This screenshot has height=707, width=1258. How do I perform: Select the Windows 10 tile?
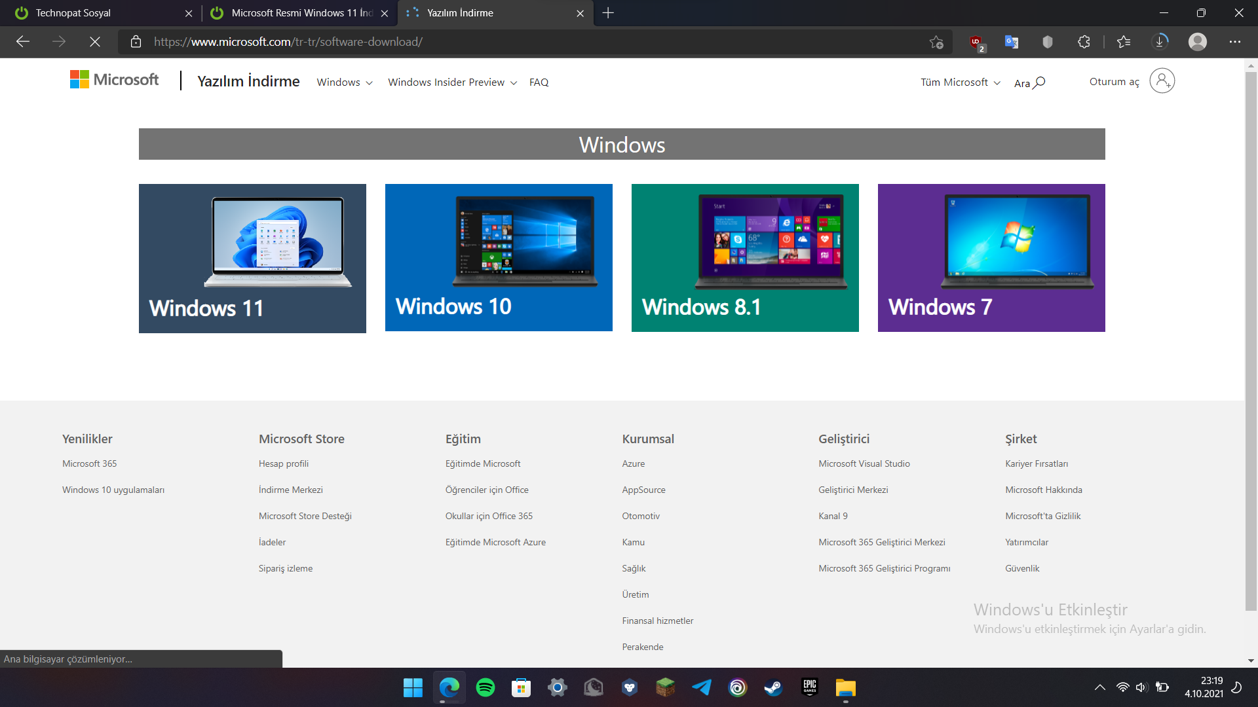(x=499, y=258)
